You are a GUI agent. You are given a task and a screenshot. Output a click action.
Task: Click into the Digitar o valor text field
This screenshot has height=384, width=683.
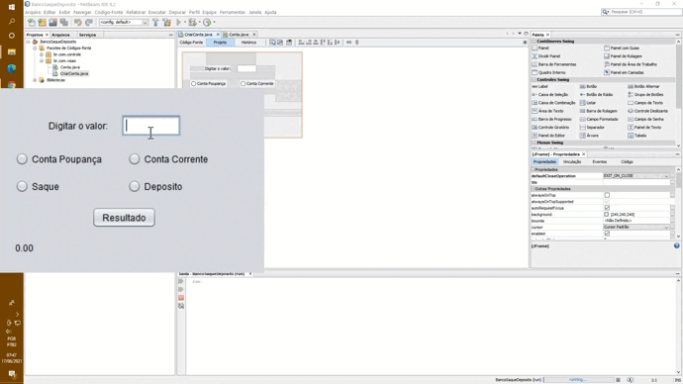(151, 126)
